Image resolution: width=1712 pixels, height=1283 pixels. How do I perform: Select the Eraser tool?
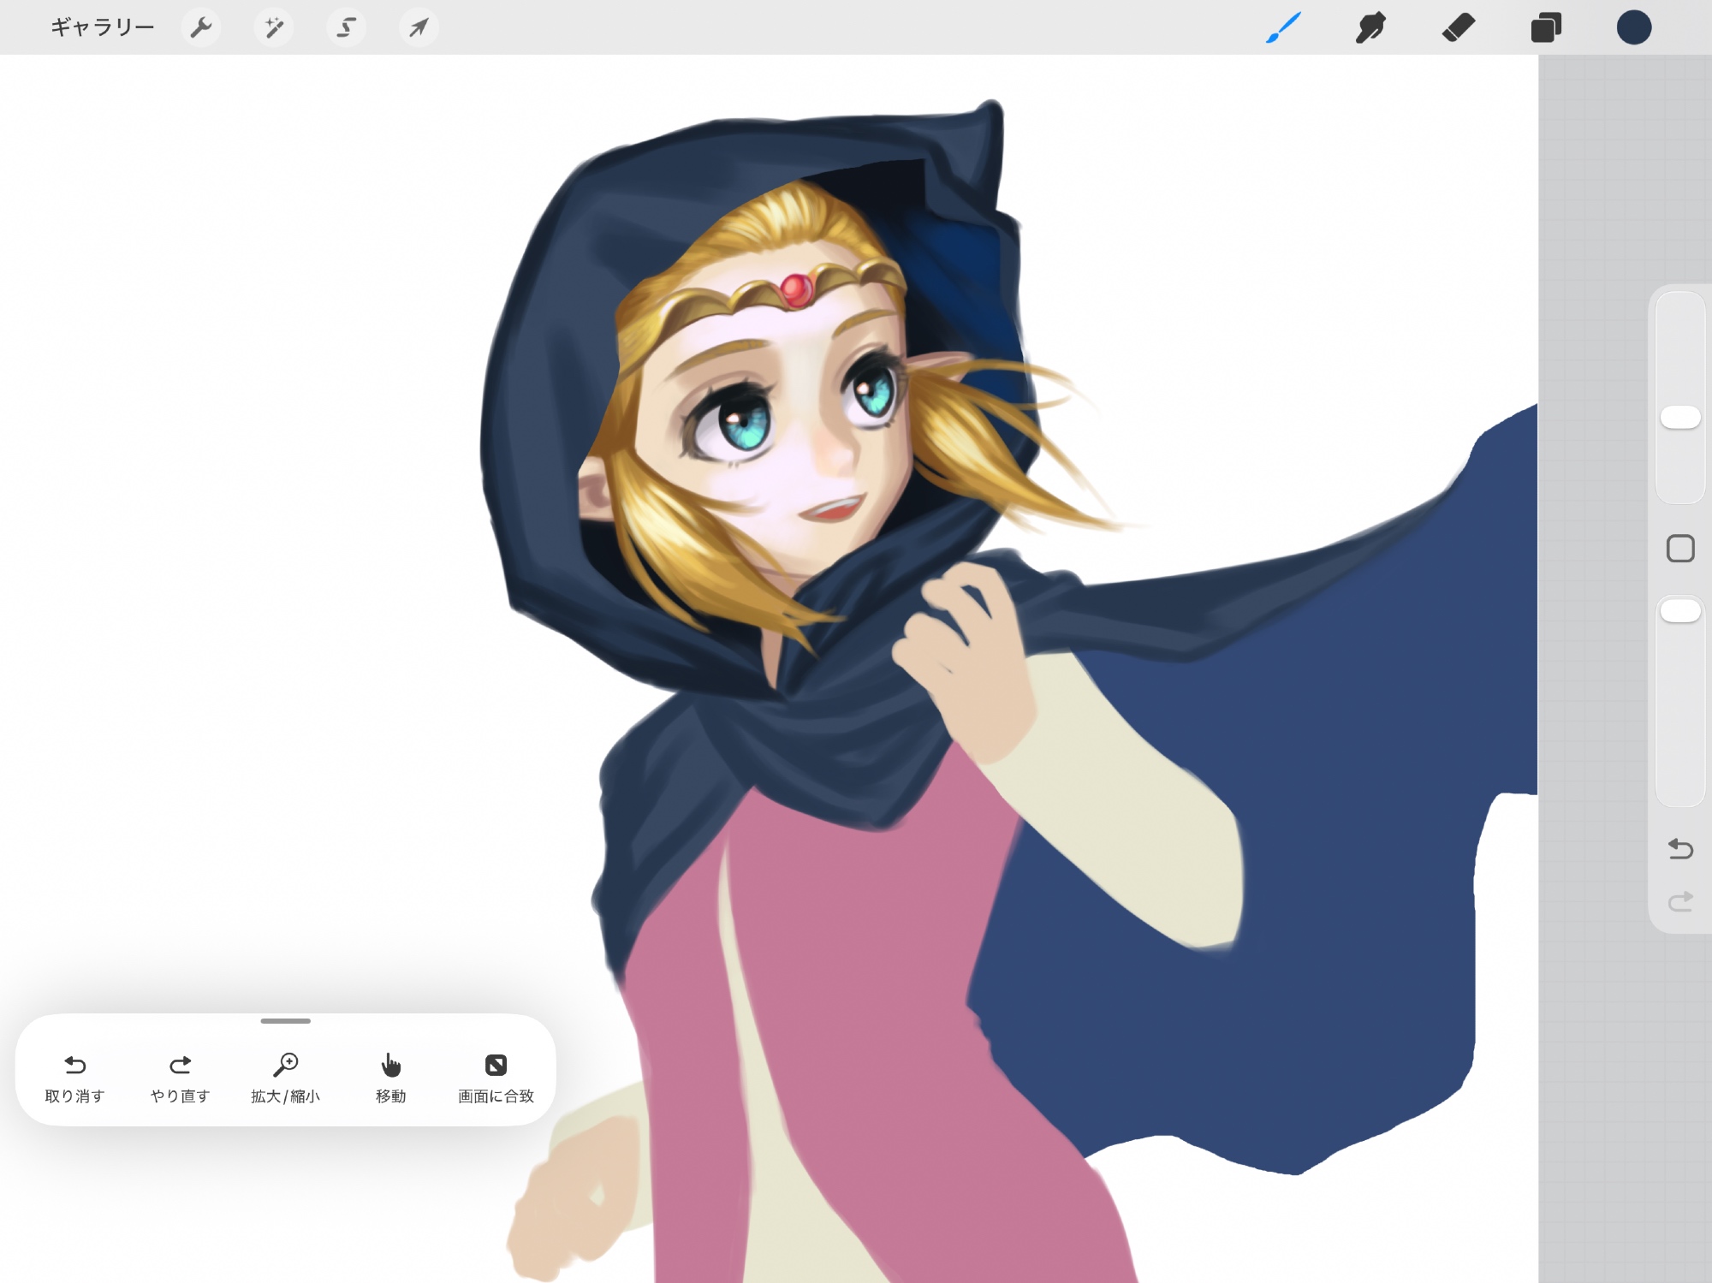(1459, 27)
